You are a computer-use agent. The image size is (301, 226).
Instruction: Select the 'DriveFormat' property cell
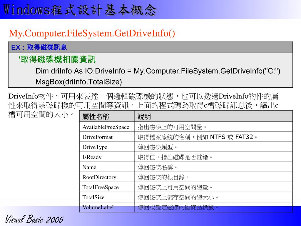point(107,137)
